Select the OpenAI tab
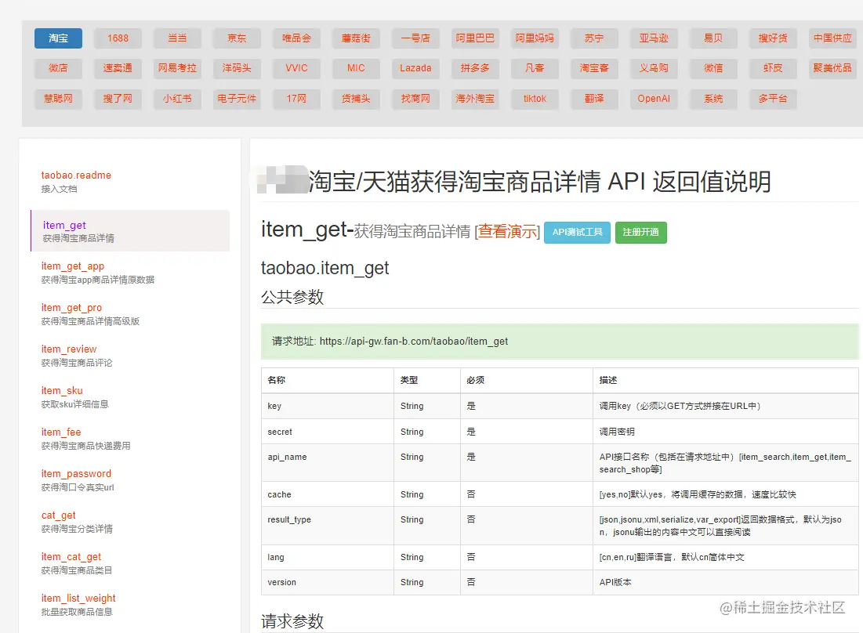The image size is (863, 633). click(654, 99)
